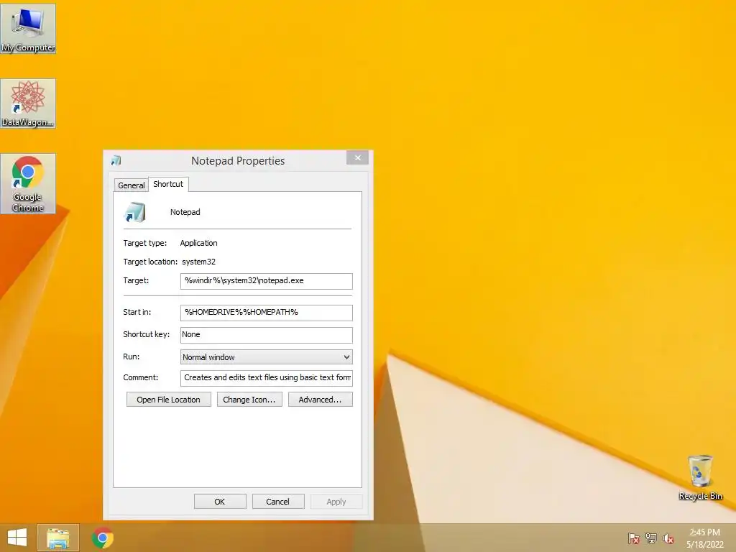Confirm with the OK button
736x552 pixels.
click(220, 501)
